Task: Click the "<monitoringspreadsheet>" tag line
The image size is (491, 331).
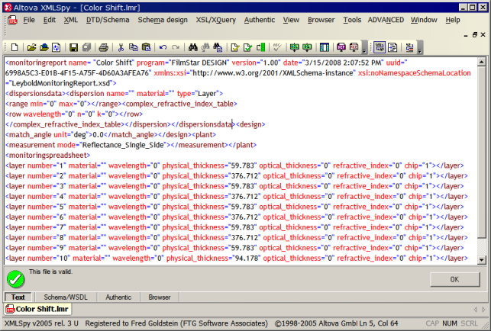Action: pyautogui.click(x=47, y=155)
